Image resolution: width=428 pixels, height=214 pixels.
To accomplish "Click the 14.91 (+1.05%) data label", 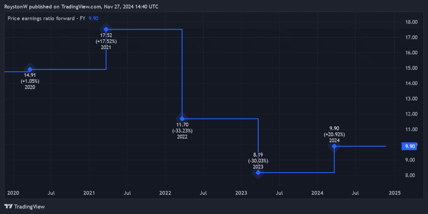I will (x=30, y=81).
